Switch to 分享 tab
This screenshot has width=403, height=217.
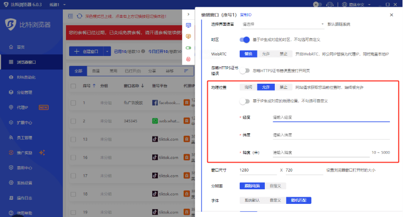[152, 71]
